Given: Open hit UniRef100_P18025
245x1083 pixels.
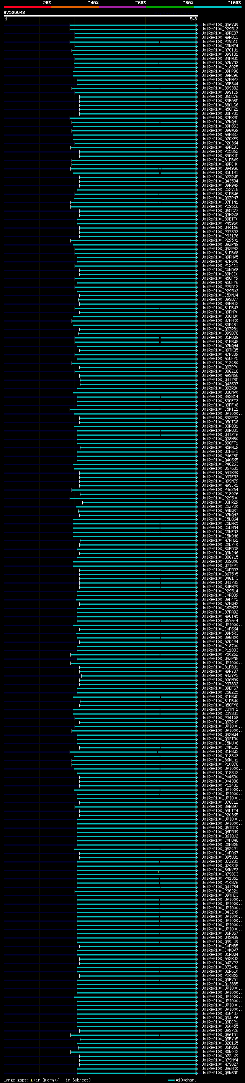Looking at the screenshot, I should click(219, 67).
